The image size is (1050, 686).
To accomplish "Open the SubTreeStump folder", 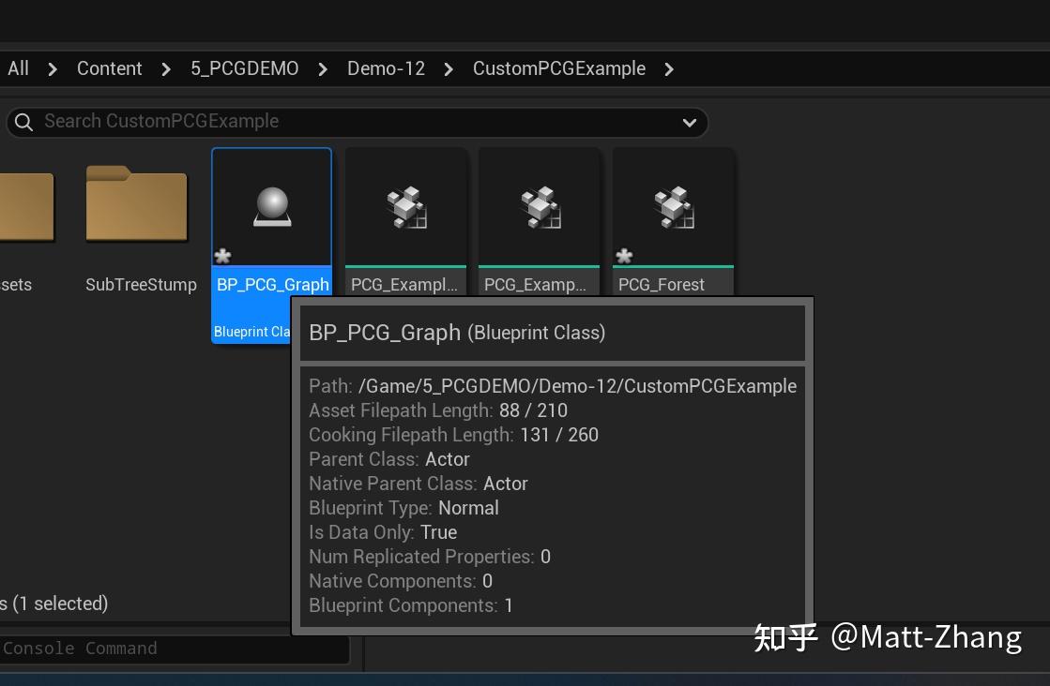I will (137, 206).
